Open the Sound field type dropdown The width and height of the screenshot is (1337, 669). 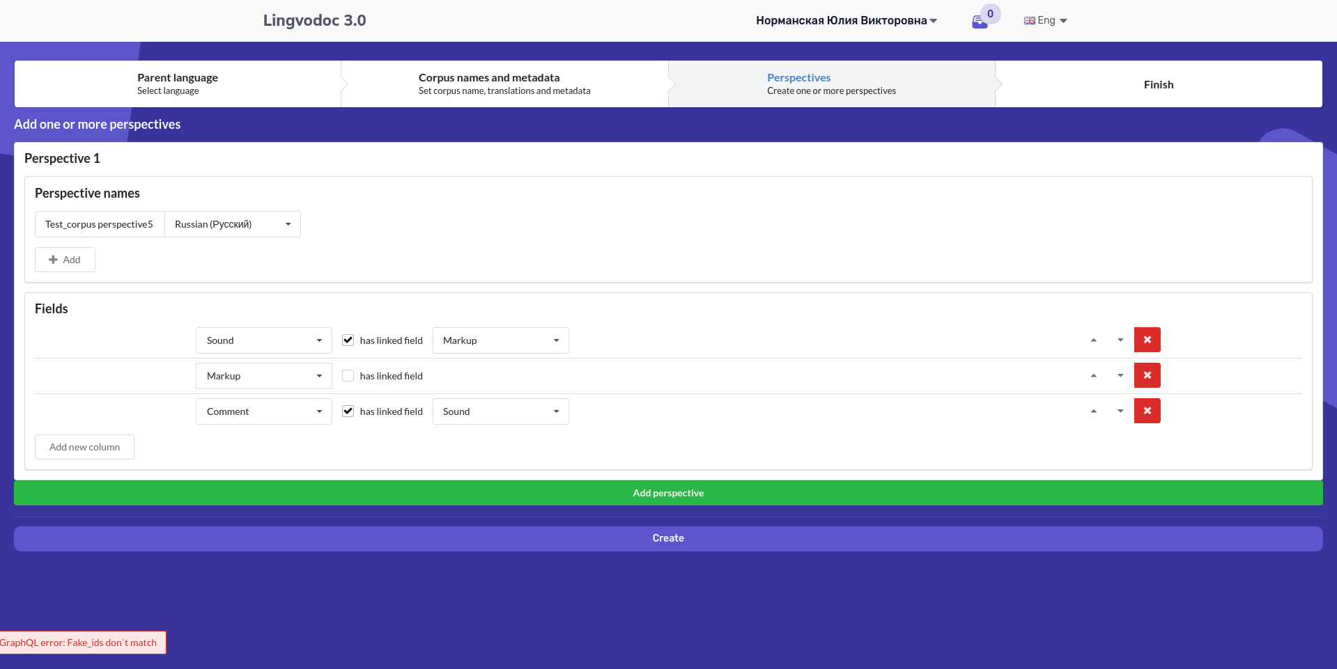pyautogui.click(x=264, y=340)
